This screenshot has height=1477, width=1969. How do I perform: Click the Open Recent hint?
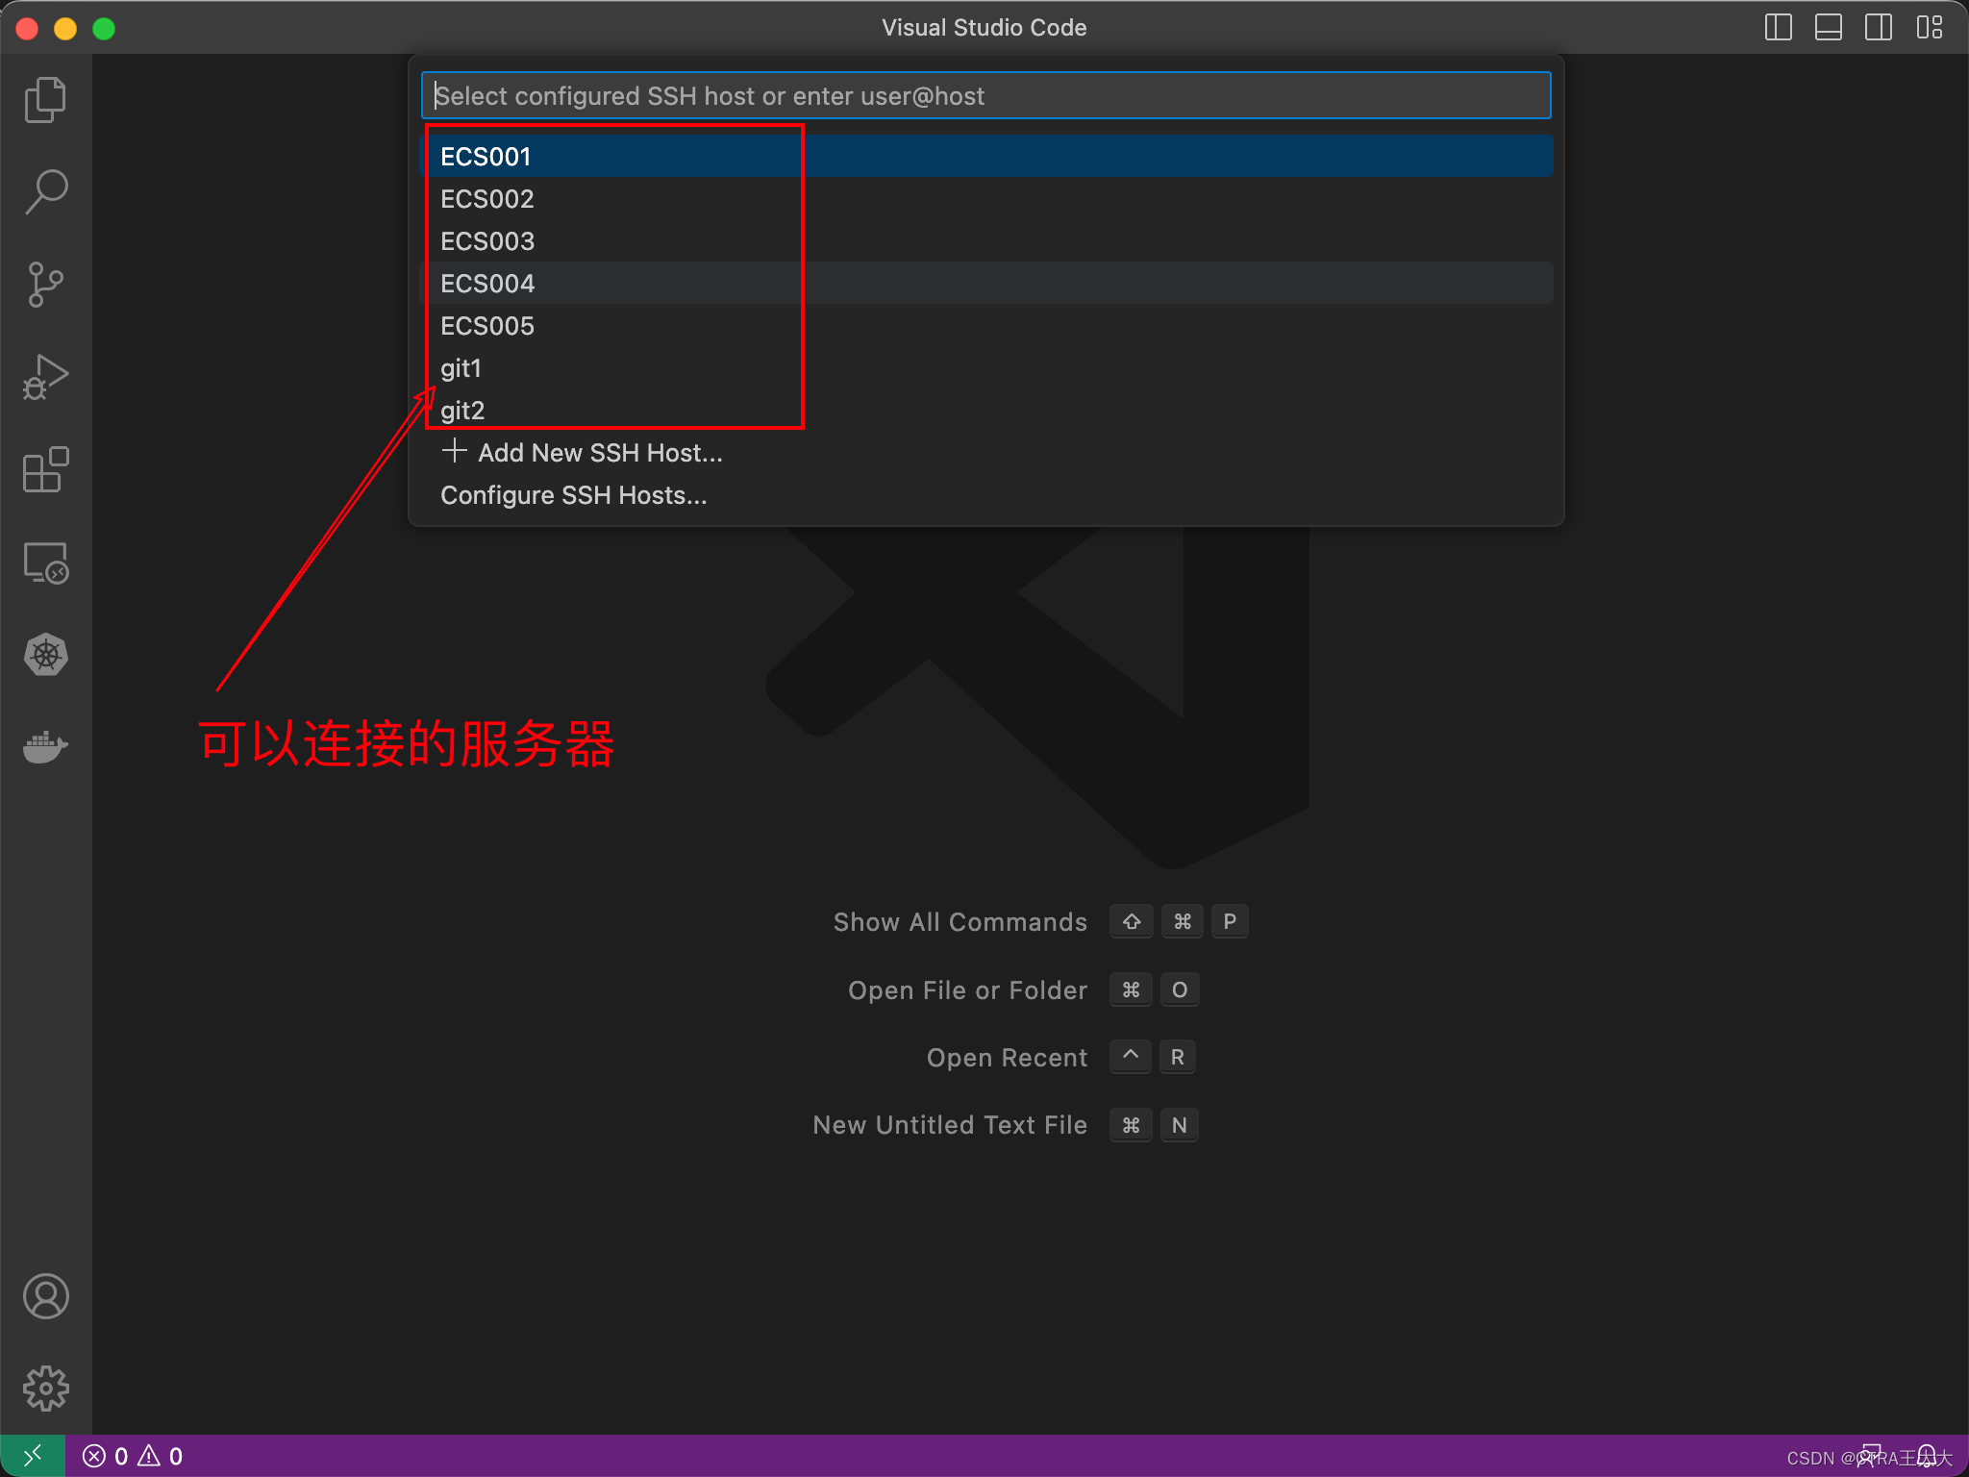click(x=1007, y=1057)
